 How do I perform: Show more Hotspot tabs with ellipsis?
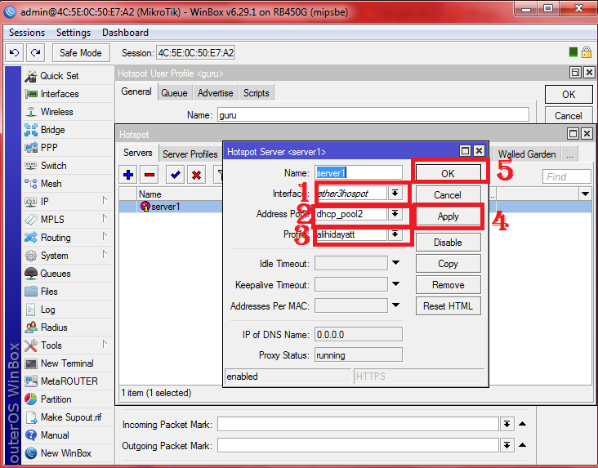(x=569, y=154)
